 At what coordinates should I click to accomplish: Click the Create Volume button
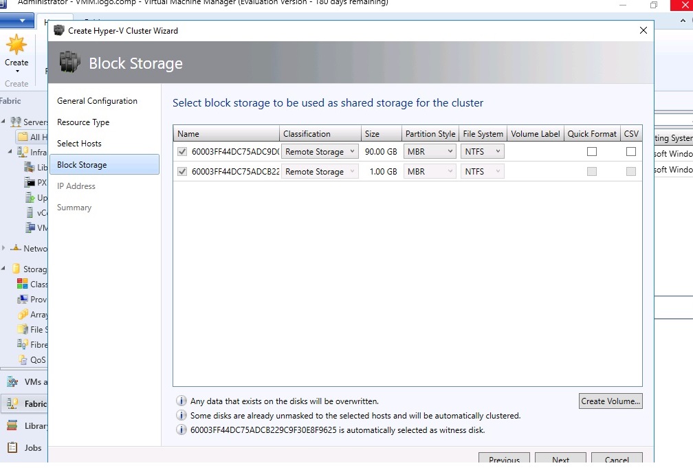coord(610,401)
